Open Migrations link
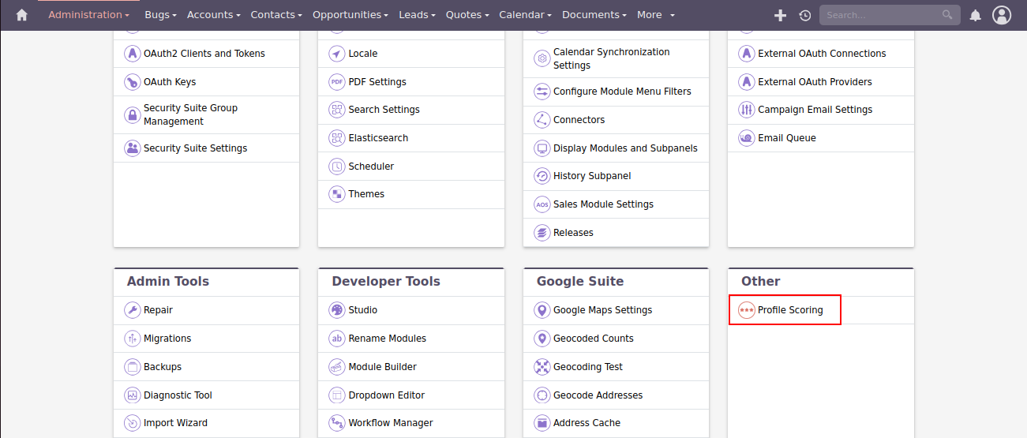This screenshot has height=438, width=1027. click(167, 339)
